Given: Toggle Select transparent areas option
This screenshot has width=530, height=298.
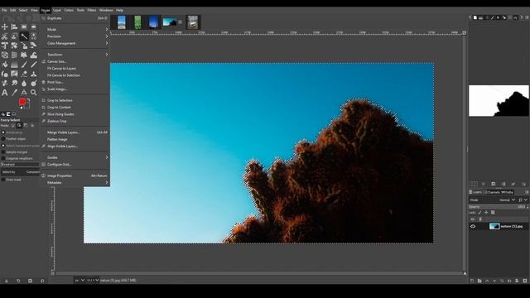Looking at the screenshot, I should pyautogui.click(x=3, y=146).
